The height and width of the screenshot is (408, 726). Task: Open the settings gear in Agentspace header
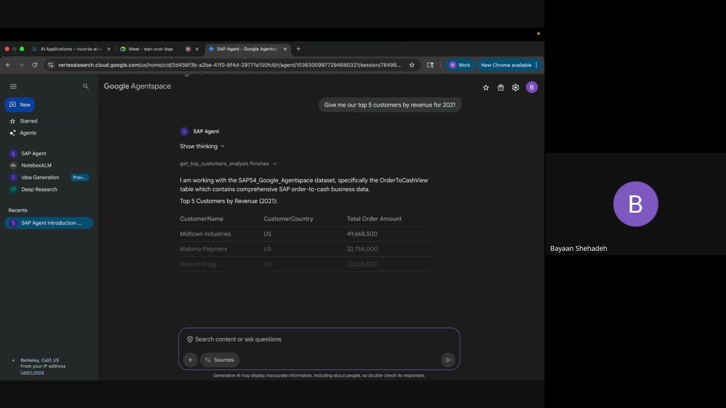coord(515,88)
